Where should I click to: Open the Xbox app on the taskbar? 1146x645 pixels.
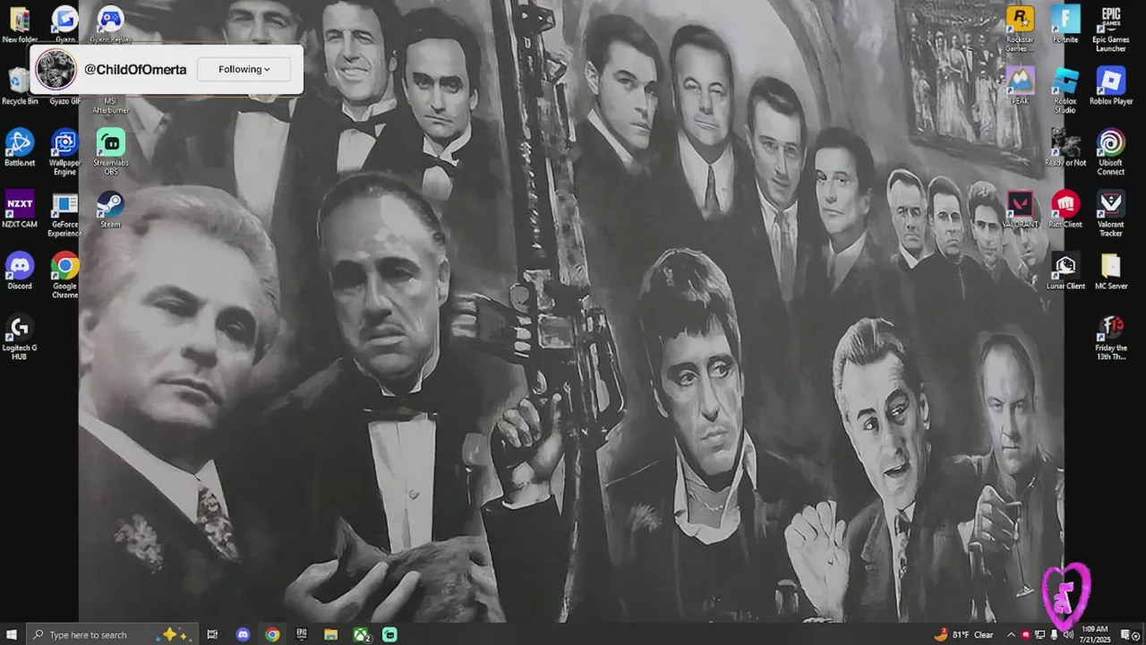362,634
